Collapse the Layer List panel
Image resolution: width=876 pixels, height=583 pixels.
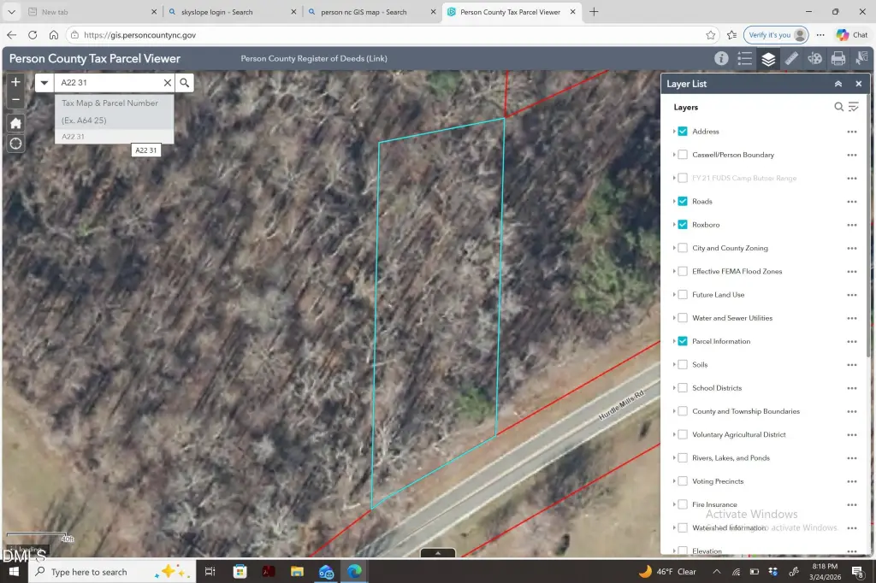pos(838,84)
